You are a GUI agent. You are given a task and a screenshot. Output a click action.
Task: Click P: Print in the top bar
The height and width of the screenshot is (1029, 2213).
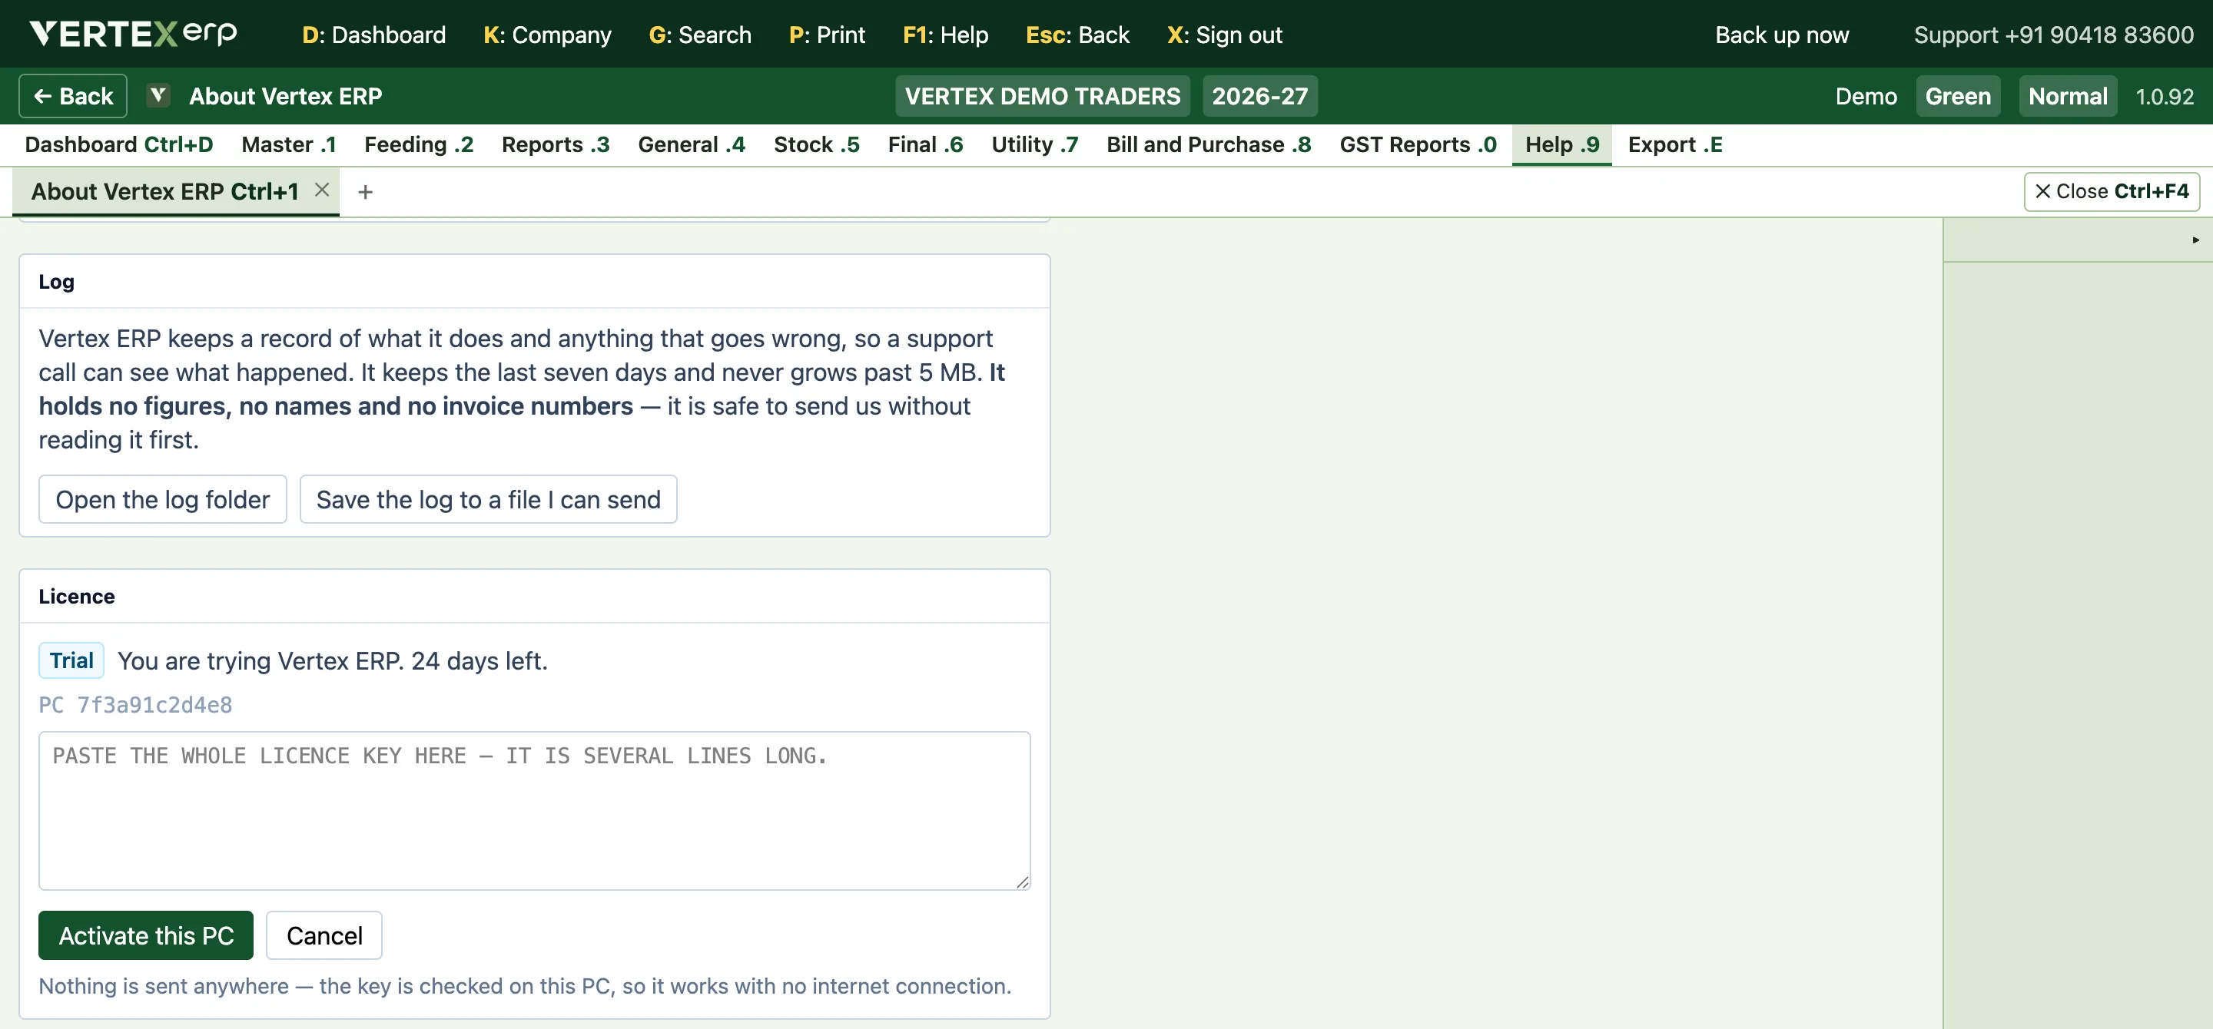(x=827, y=35)
